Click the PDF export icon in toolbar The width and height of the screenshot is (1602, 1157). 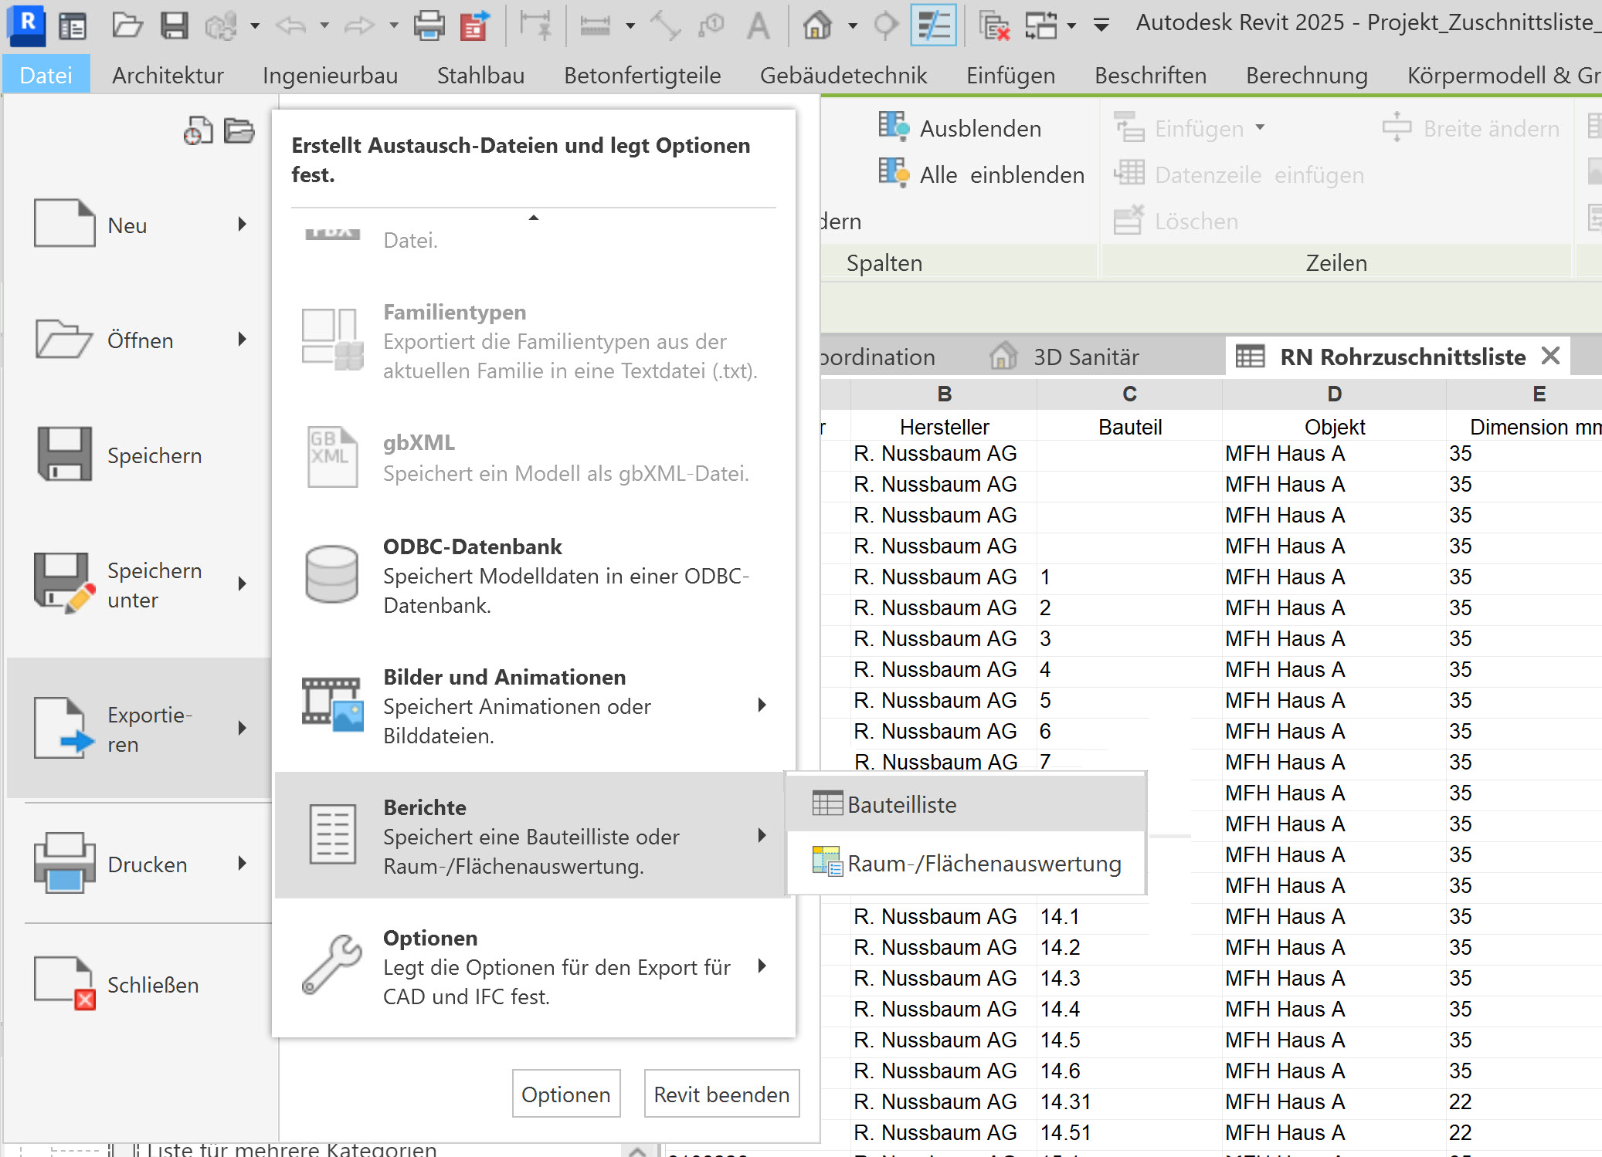tap(475, 25)
